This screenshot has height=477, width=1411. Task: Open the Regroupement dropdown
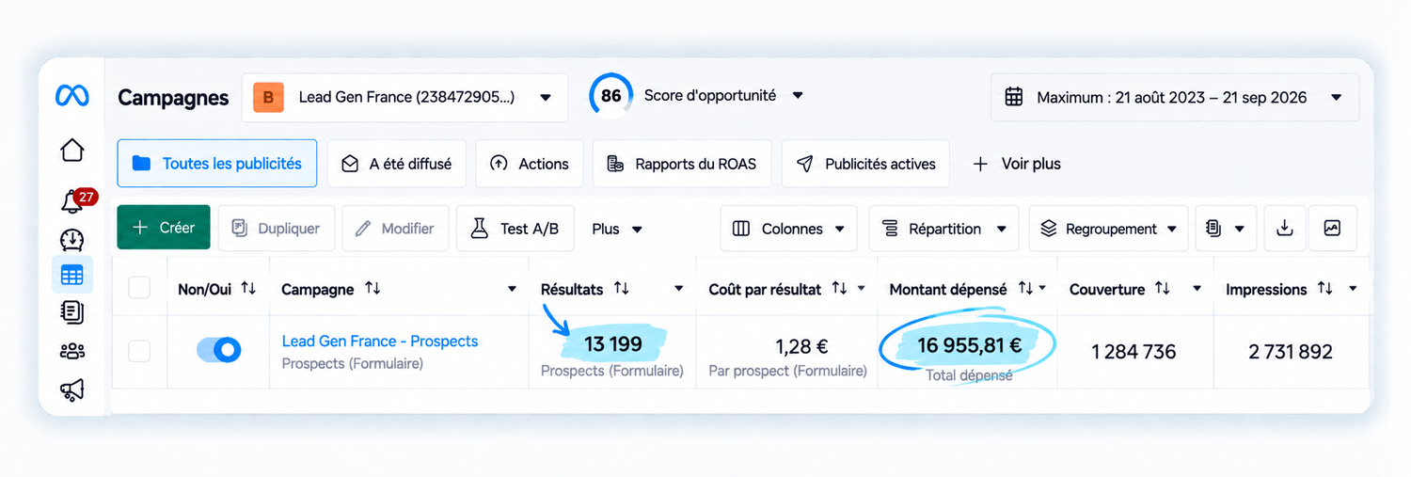click(x=1108, y=229)
